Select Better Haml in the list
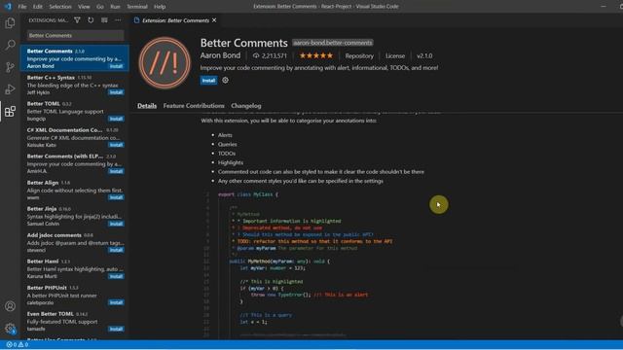The image size is (623, 350). [75, 268]
